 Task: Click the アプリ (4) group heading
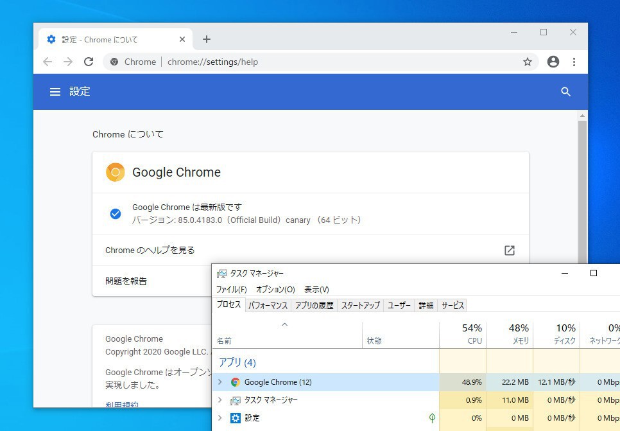[x=237, y=362]
